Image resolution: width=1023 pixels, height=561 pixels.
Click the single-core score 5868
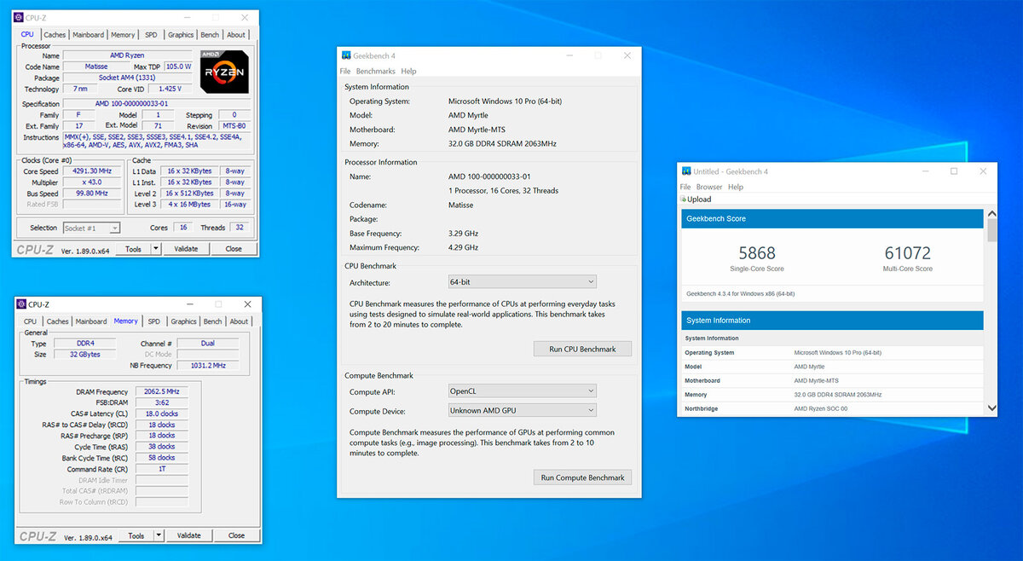pos(757,253)
